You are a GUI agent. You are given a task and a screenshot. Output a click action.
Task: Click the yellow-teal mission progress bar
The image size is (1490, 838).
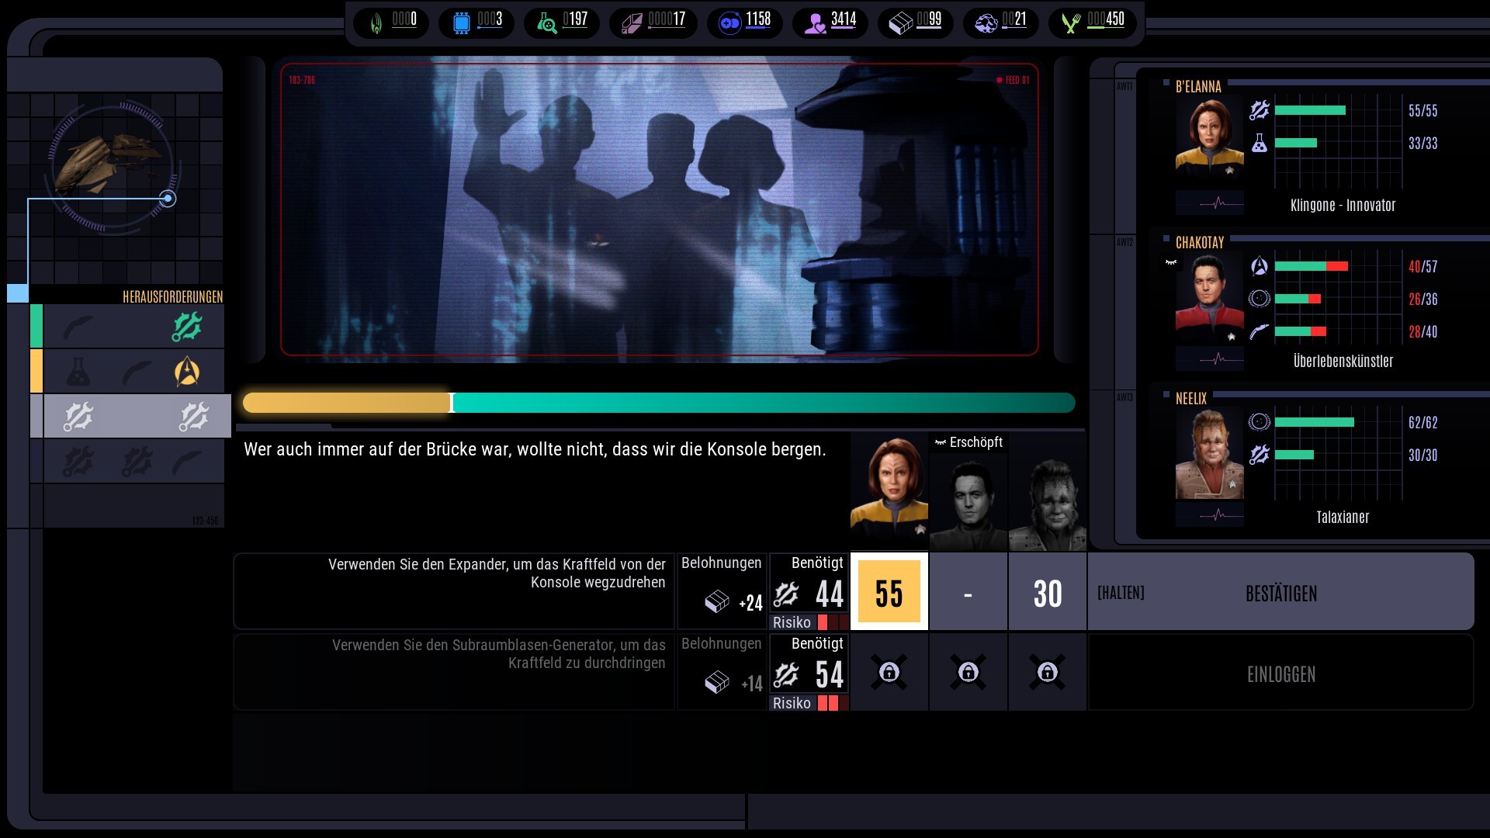click(659, 403)
